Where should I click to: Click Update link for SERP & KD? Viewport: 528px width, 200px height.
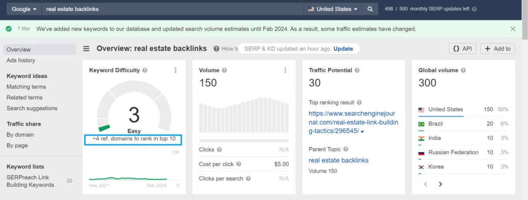pyautogui.click(x=343, y=49)
